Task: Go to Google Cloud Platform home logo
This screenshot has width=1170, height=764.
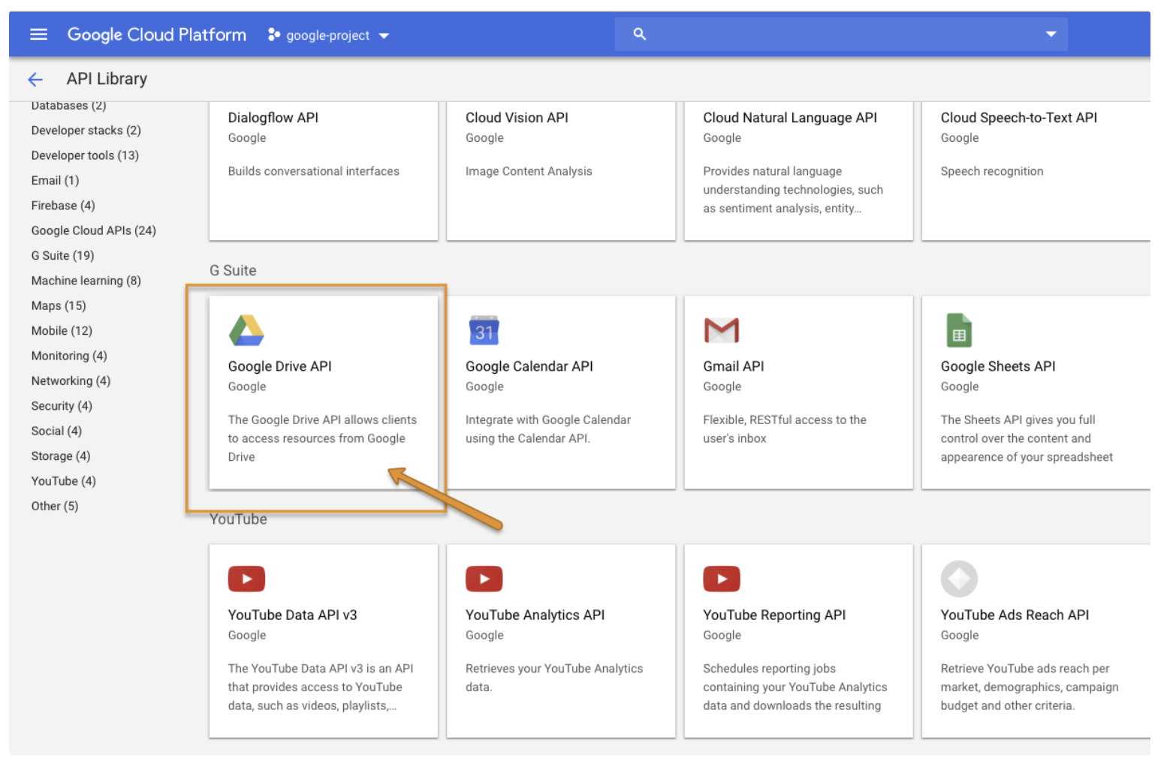Action: point(156,35)
